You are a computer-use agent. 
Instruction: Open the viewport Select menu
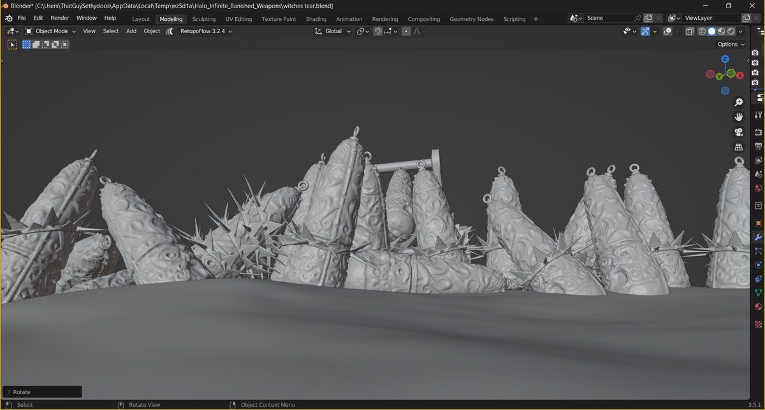(111, 31)
